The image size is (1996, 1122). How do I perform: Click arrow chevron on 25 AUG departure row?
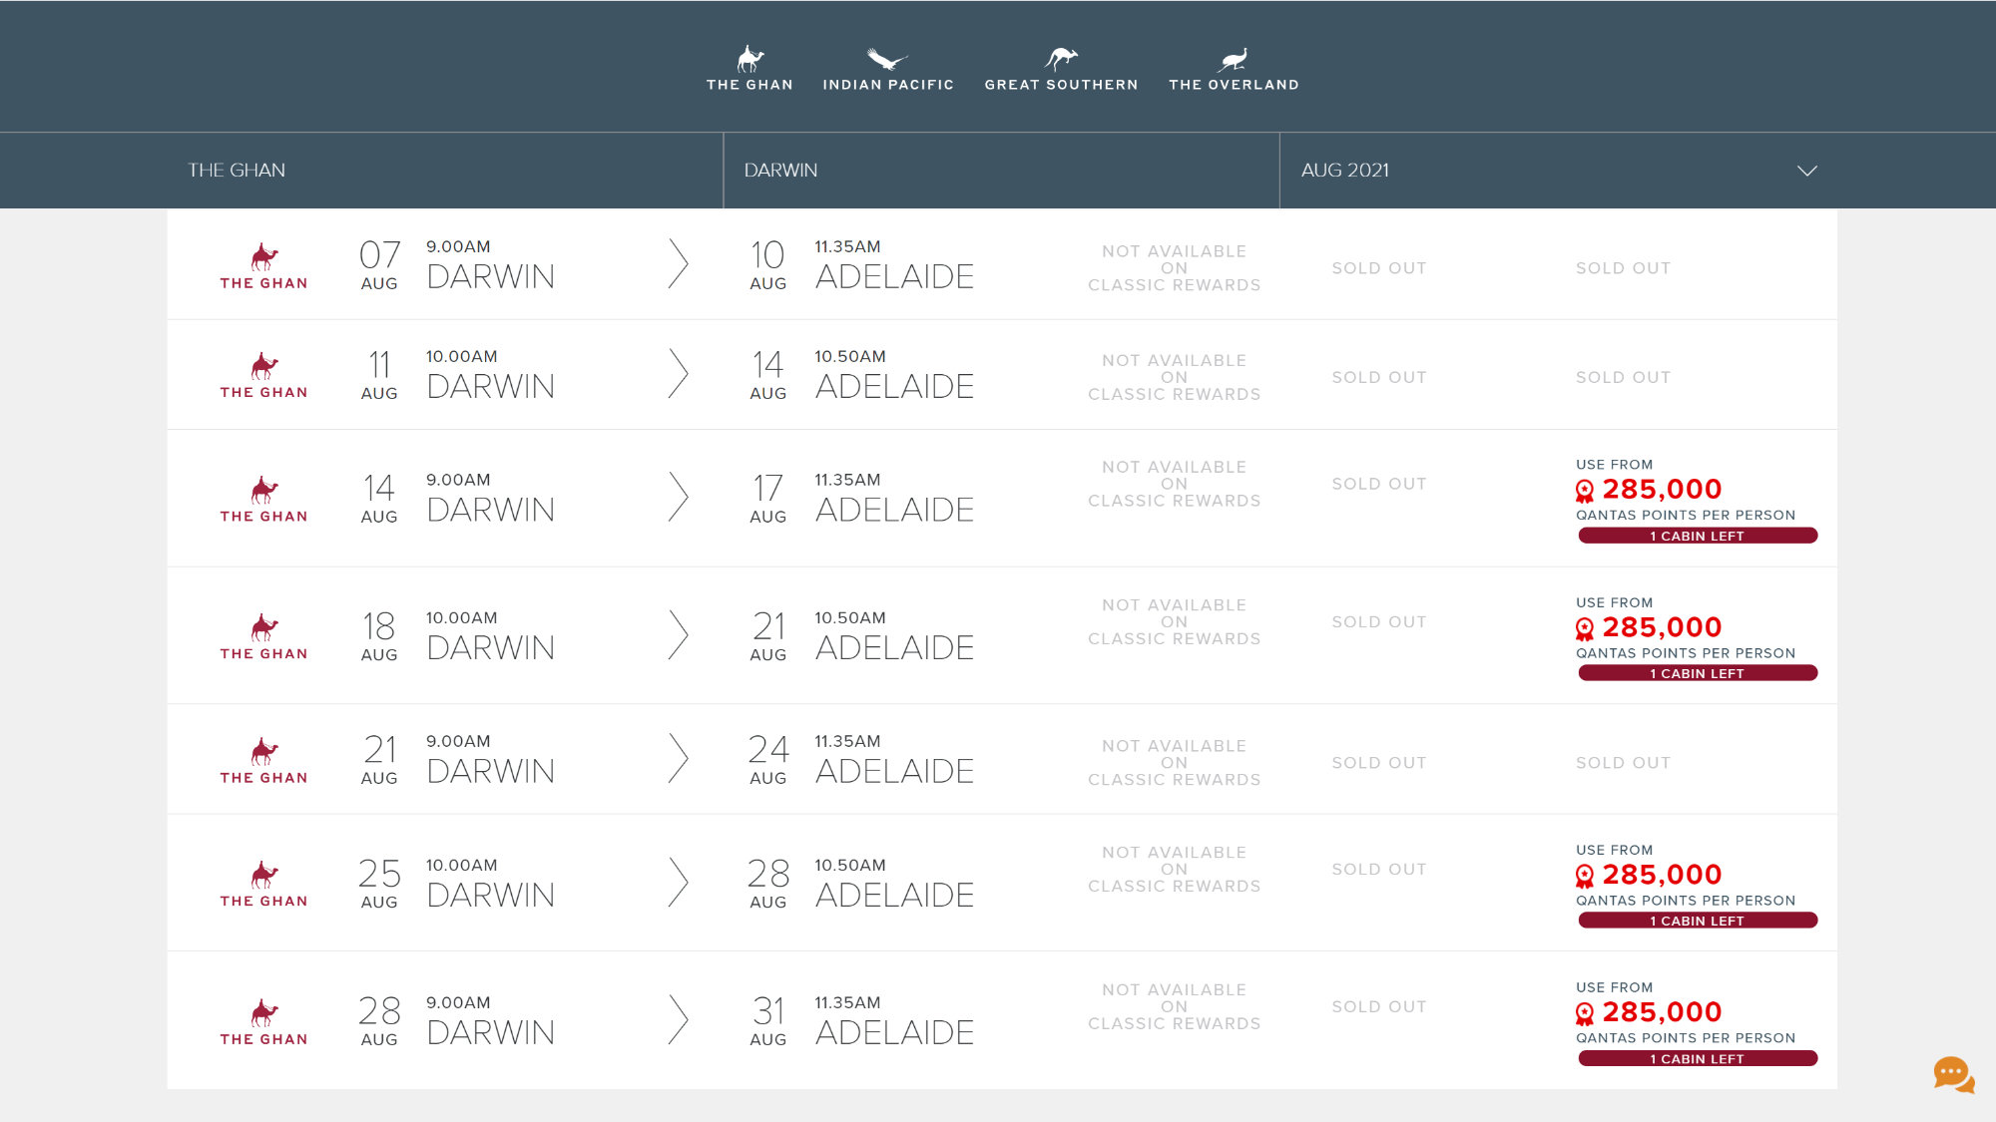tap(679, 883)
